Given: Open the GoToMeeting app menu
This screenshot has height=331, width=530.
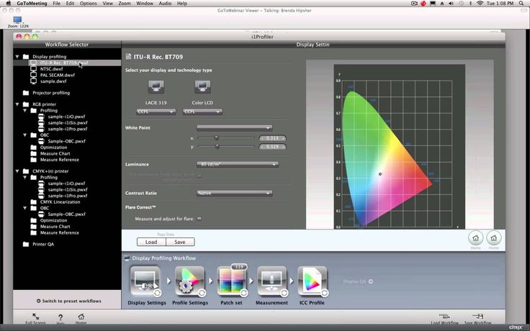Looking at the screenshot, I should click(32, 4).
